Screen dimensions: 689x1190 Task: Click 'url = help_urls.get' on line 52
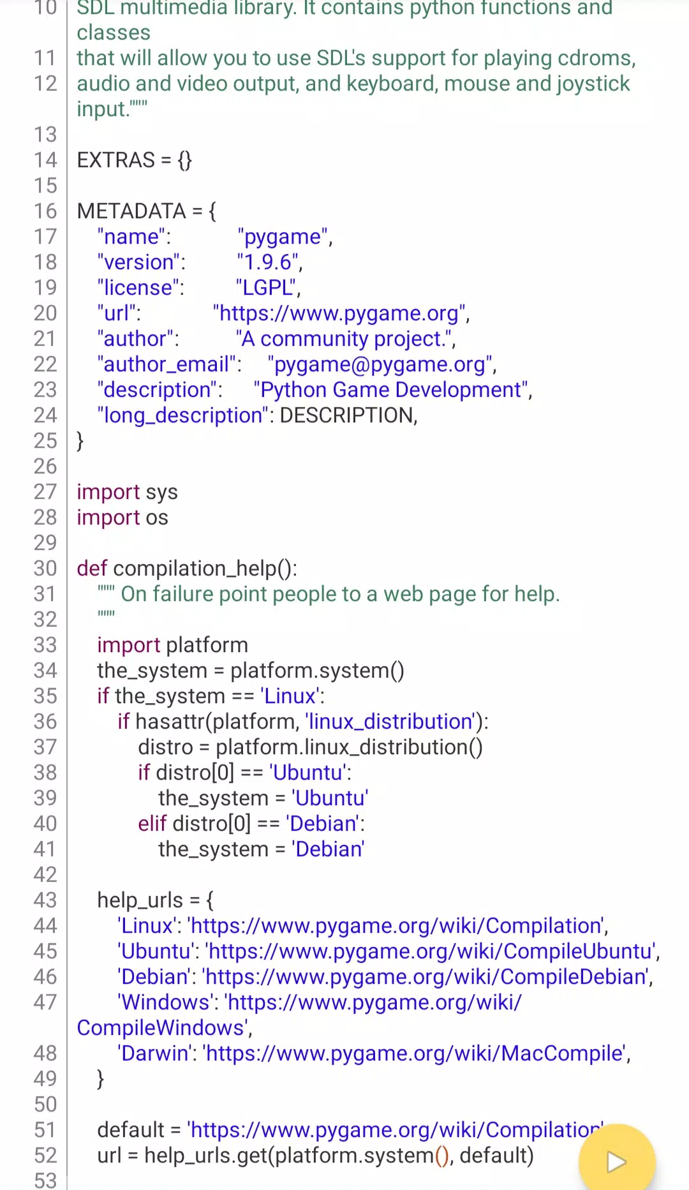[315, 1156]
